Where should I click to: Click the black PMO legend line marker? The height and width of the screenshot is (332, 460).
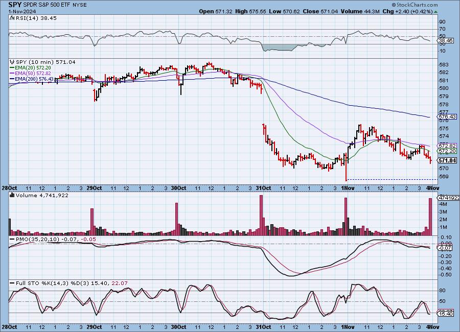12,240
